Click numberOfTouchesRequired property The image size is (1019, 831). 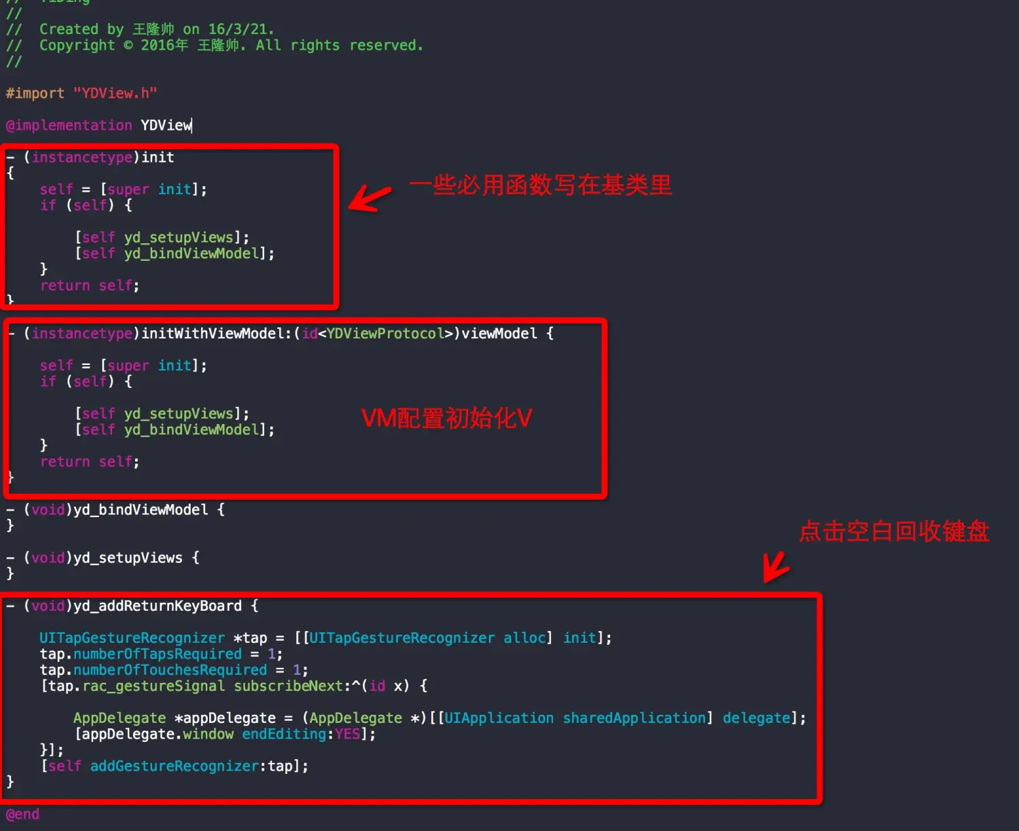click(170, 670)
